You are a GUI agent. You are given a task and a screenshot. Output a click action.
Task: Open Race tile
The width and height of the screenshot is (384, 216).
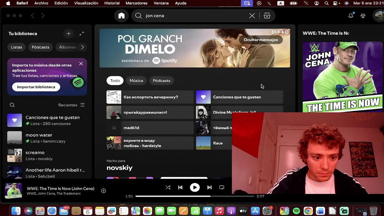(x=214, y=143)
